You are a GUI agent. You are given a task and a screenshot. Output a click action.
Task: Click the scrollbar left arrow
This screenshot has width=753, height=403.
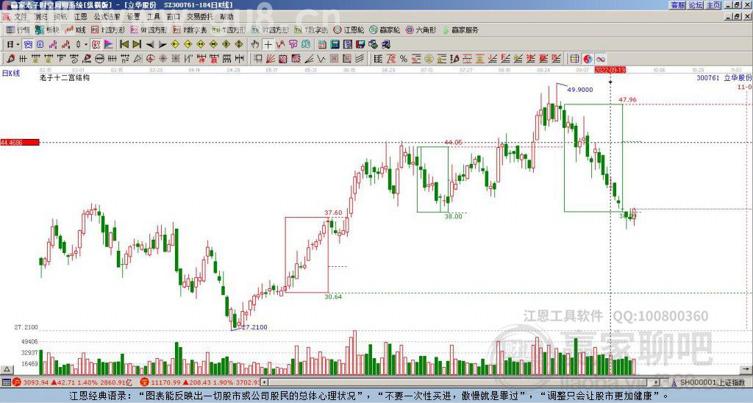click(264, 382)
